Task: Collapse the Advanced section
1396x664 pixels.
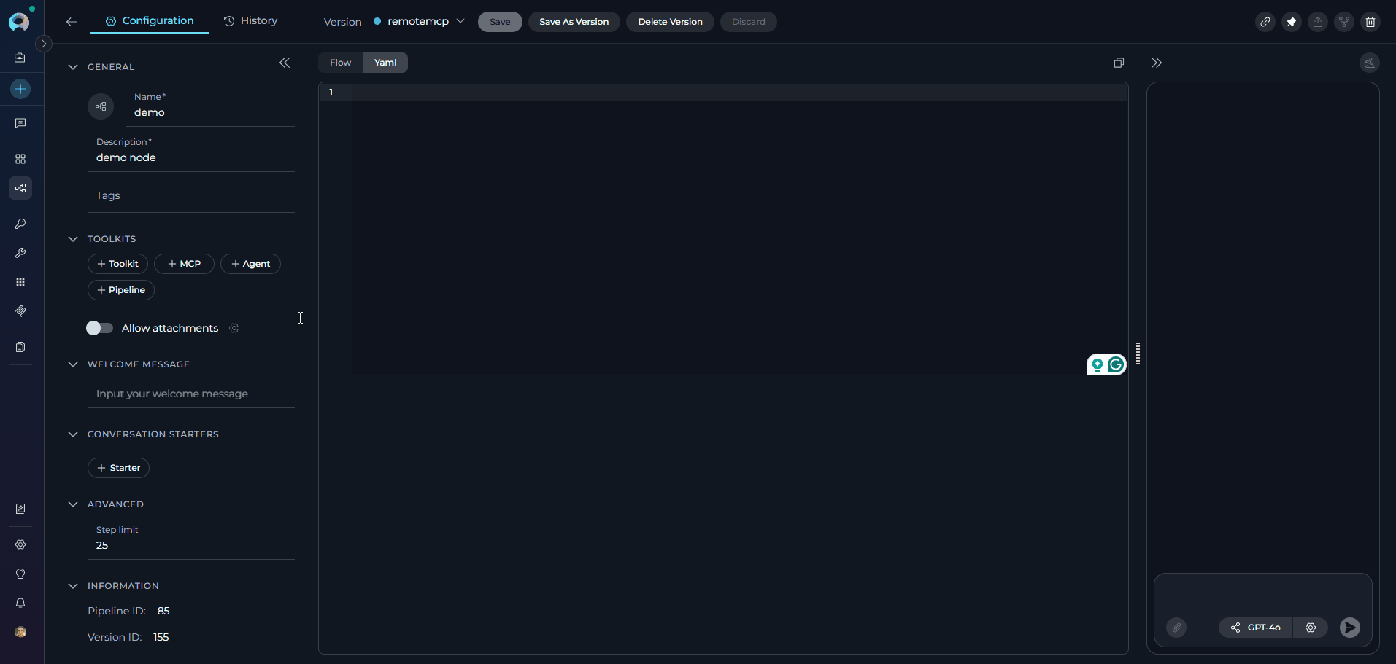Action: pos(73,504)
